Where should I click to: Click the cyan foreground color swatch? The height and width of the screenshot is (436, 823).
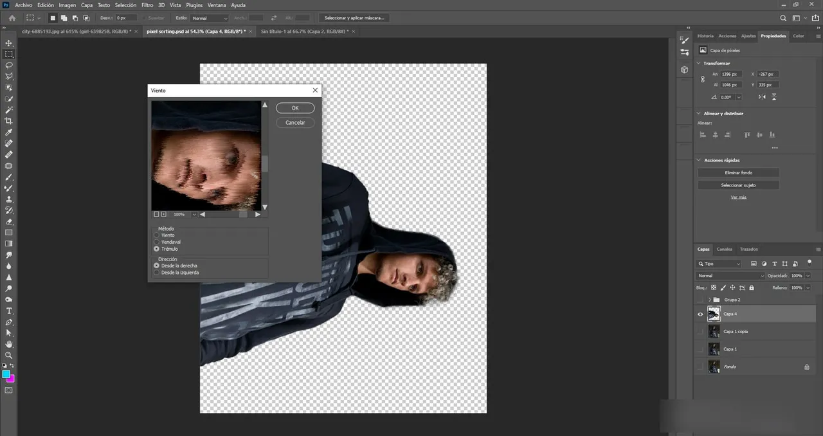(x=6, y=374)
